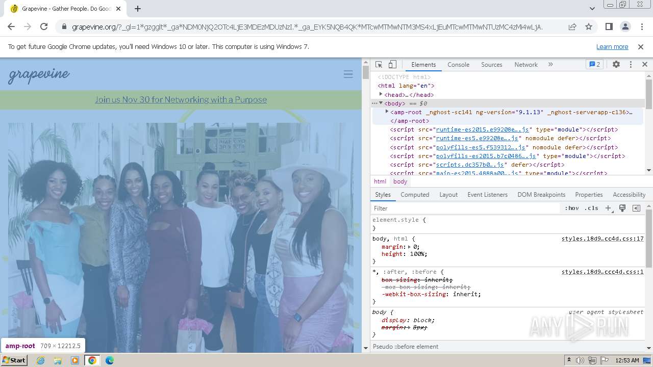Open the Windows Start menu
Viewport: 653px width, 367px height.
click(x=14, y=360)
